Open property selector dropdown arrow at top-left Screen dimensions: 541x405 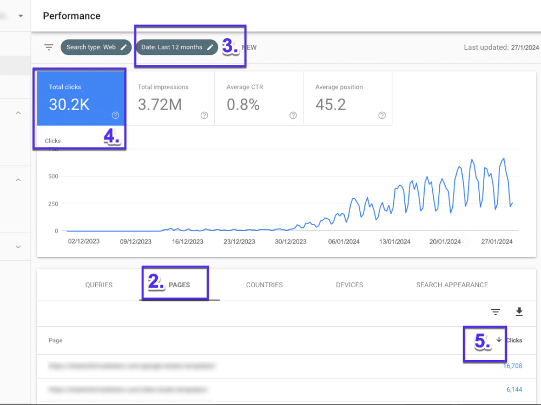tap(21, 16)
